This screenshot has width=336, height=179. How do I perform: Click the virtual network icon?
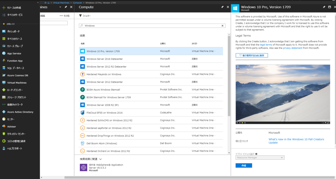pyautogui.click(x=4, y=104)
